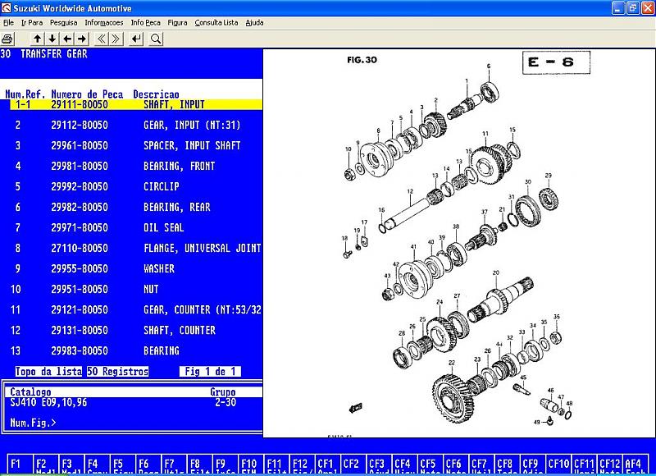This screenshot has height=476, width=656.
Task: Click the Topo da lista status label
Action: (x=48, y=371)
